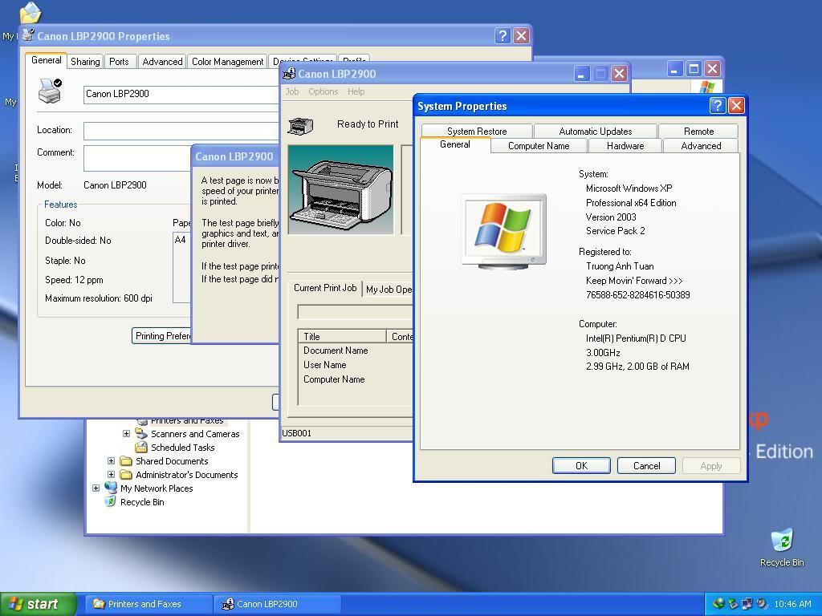The height and width of the screenshot is (616, 822).
Task: Select General tab in Canon LBP2900 Properties
Action: (x=46, y=60)
